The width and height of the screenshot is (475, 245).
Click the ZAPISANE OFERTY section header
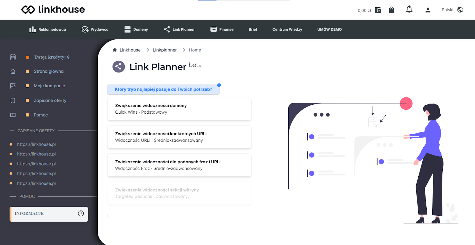tap(36, 131)
